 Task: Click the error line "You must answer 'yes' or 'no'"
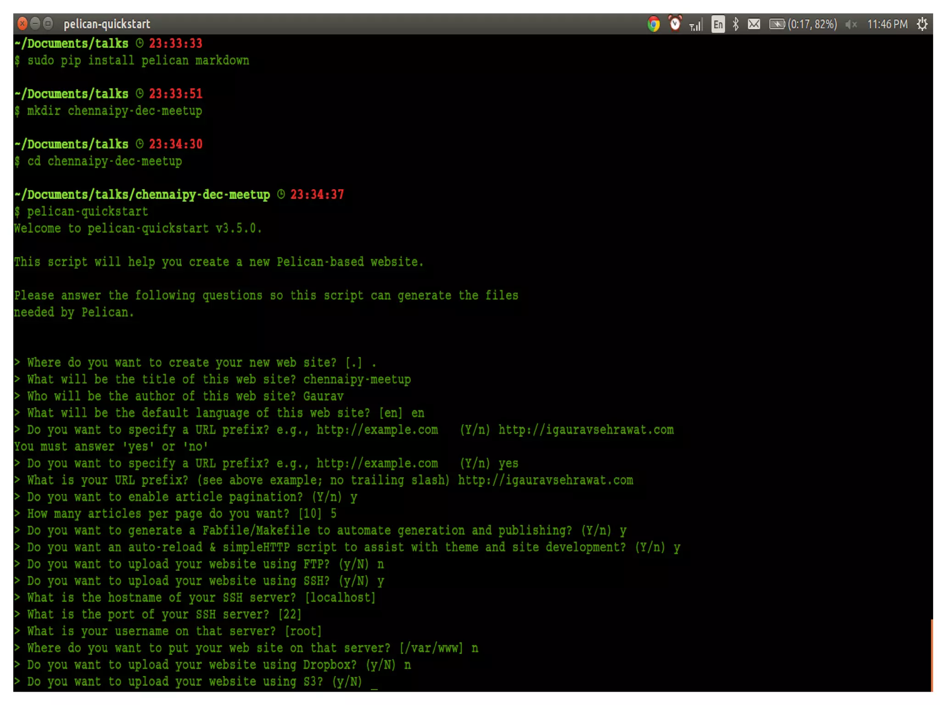(111, 446)
